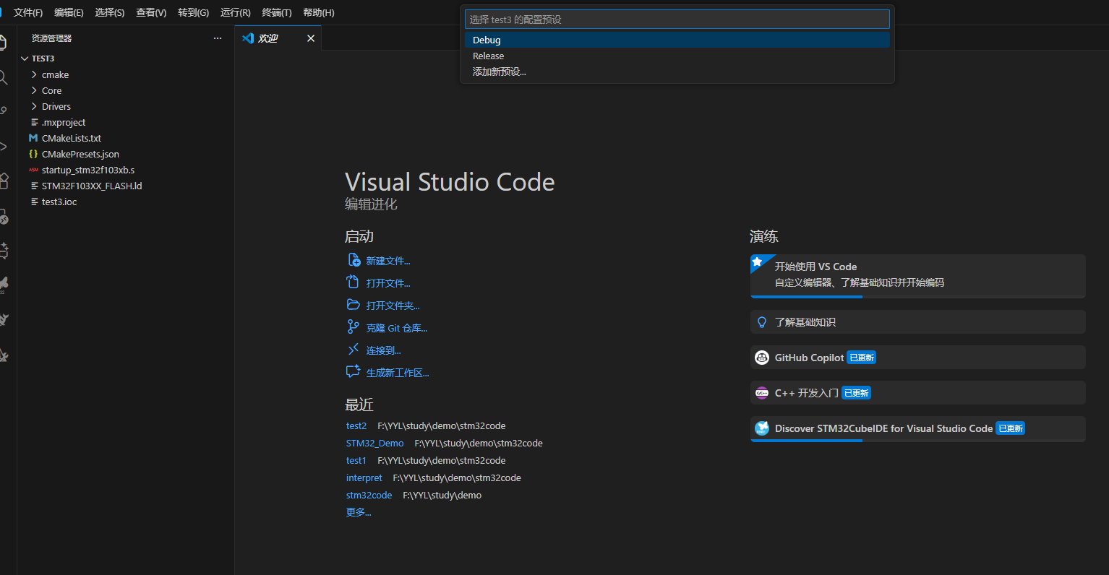Click the file icon beside .mxproject
This screenshot has width=1109, height=575.
click(34, 122)
